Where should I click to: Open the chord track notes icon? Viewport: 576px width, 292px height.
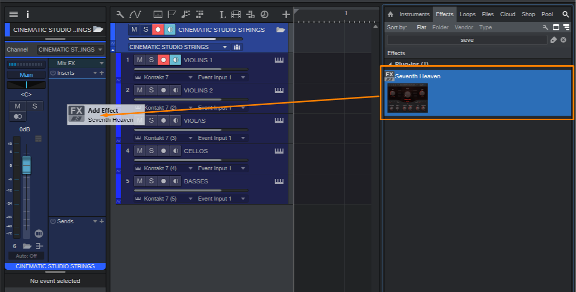tap(185, 14)
